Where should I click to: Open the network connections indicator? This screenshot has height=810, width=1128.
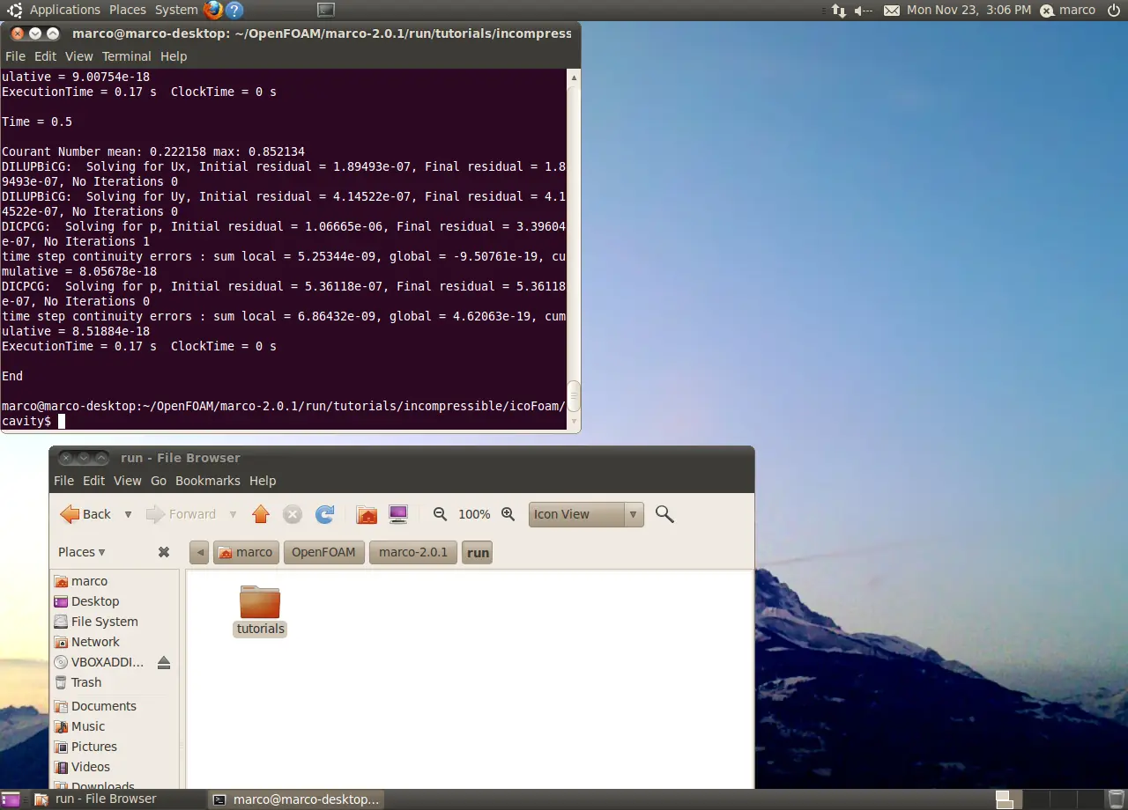tap(838, 11)
